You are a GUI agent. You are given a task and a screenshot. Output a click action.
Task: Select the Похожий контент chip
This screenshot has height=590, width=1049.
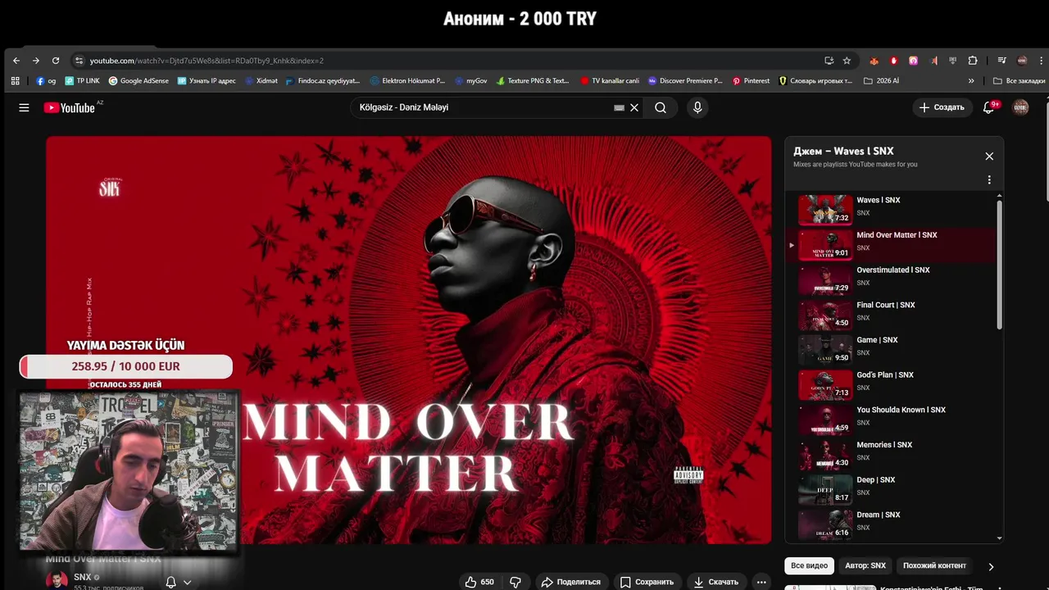934,565
